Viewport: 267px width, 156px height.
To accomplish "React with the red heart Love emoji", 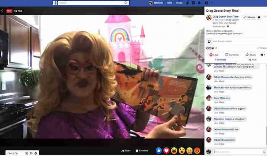I will 166,150.
